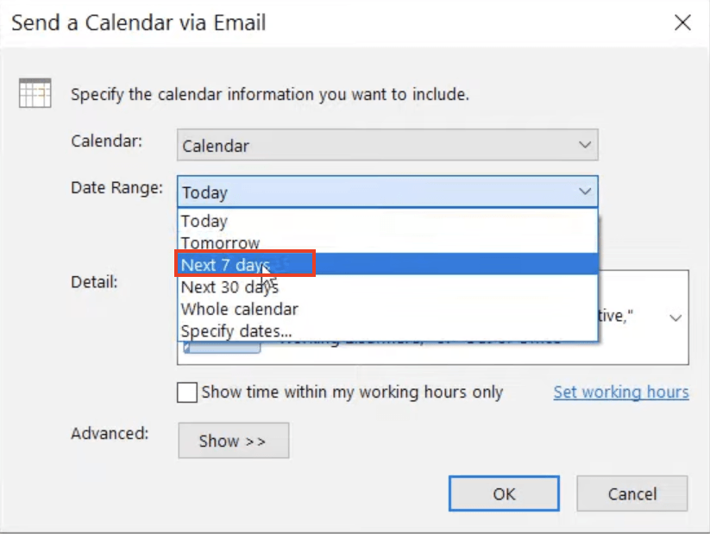Image resolution: width=710 pixels, height=534 pixels.
Task: Click the Cancel button
Action: (x=632, y=493)
